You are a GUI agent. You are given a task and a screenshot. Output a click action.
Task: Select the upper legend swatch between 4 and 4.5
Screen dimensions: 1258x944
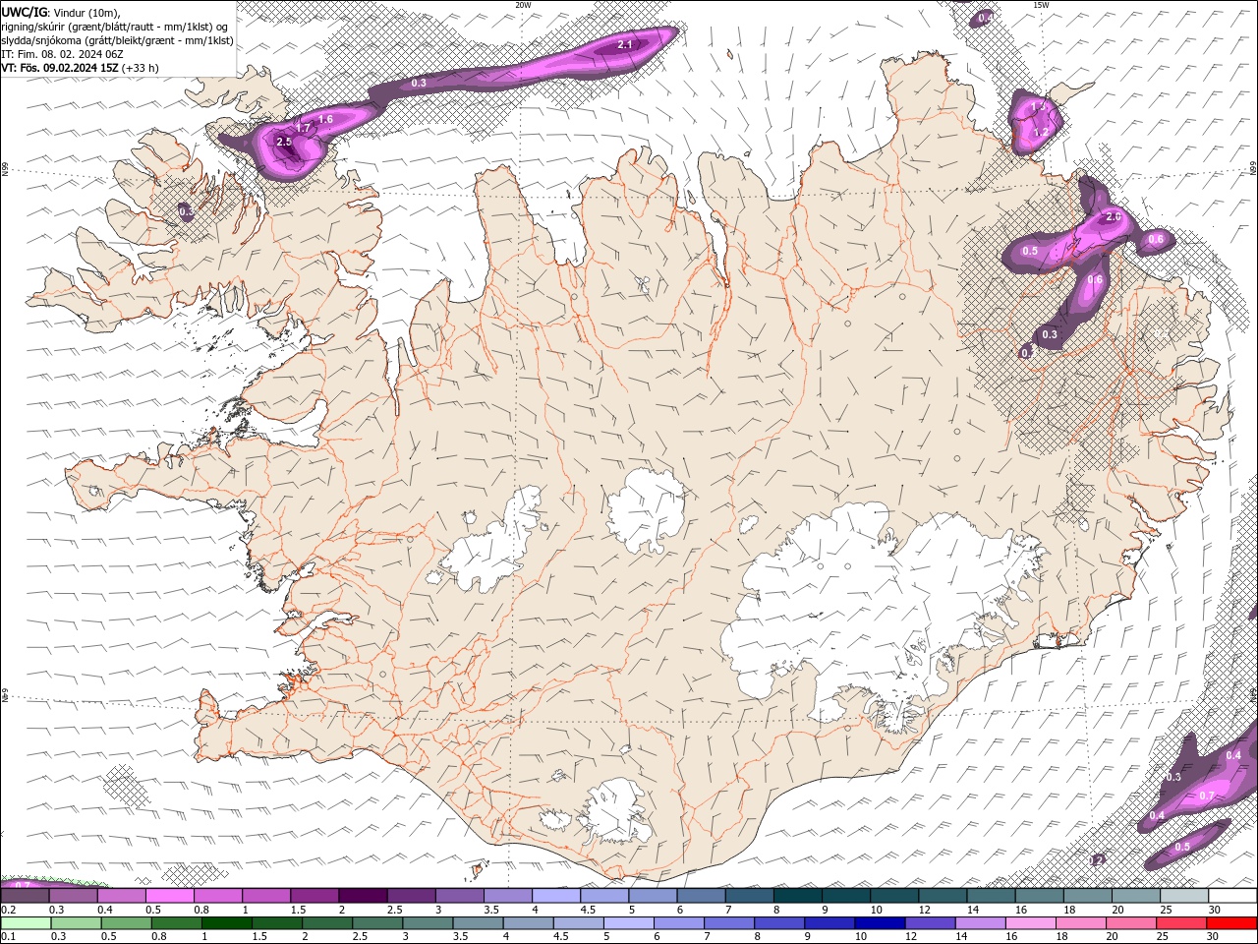(x=556, y=896)
